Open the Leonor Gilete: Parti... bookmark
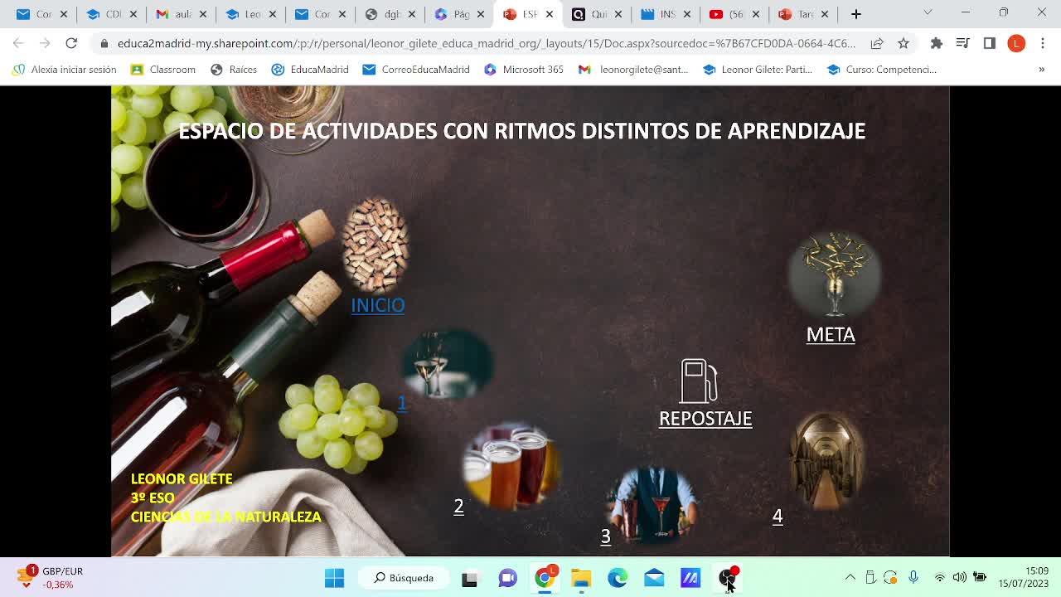 pos(758,70)
